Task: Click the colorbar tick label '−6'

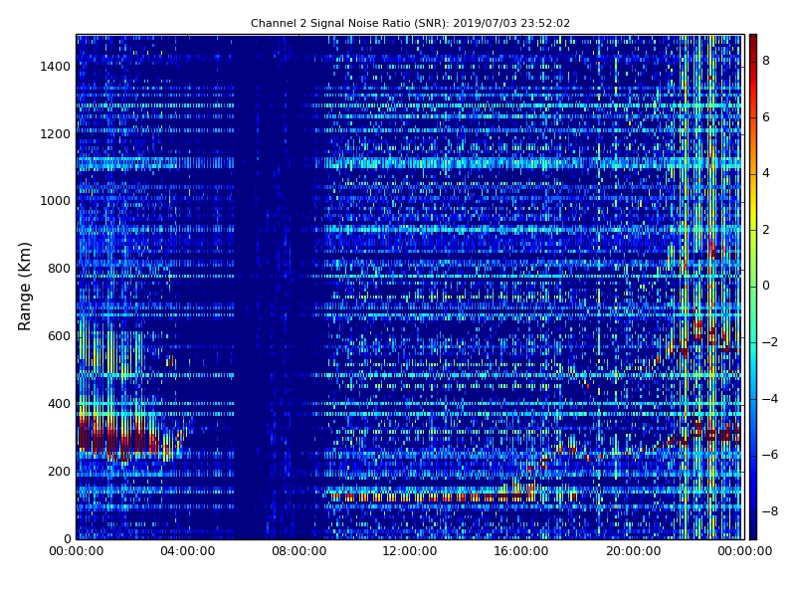Action: [x=770, y=455]
